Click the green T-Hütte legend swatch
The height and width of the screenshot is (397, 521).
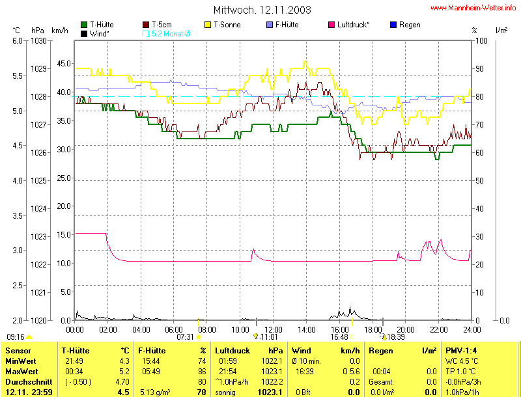pyautogui.click(x=84, y=25)
